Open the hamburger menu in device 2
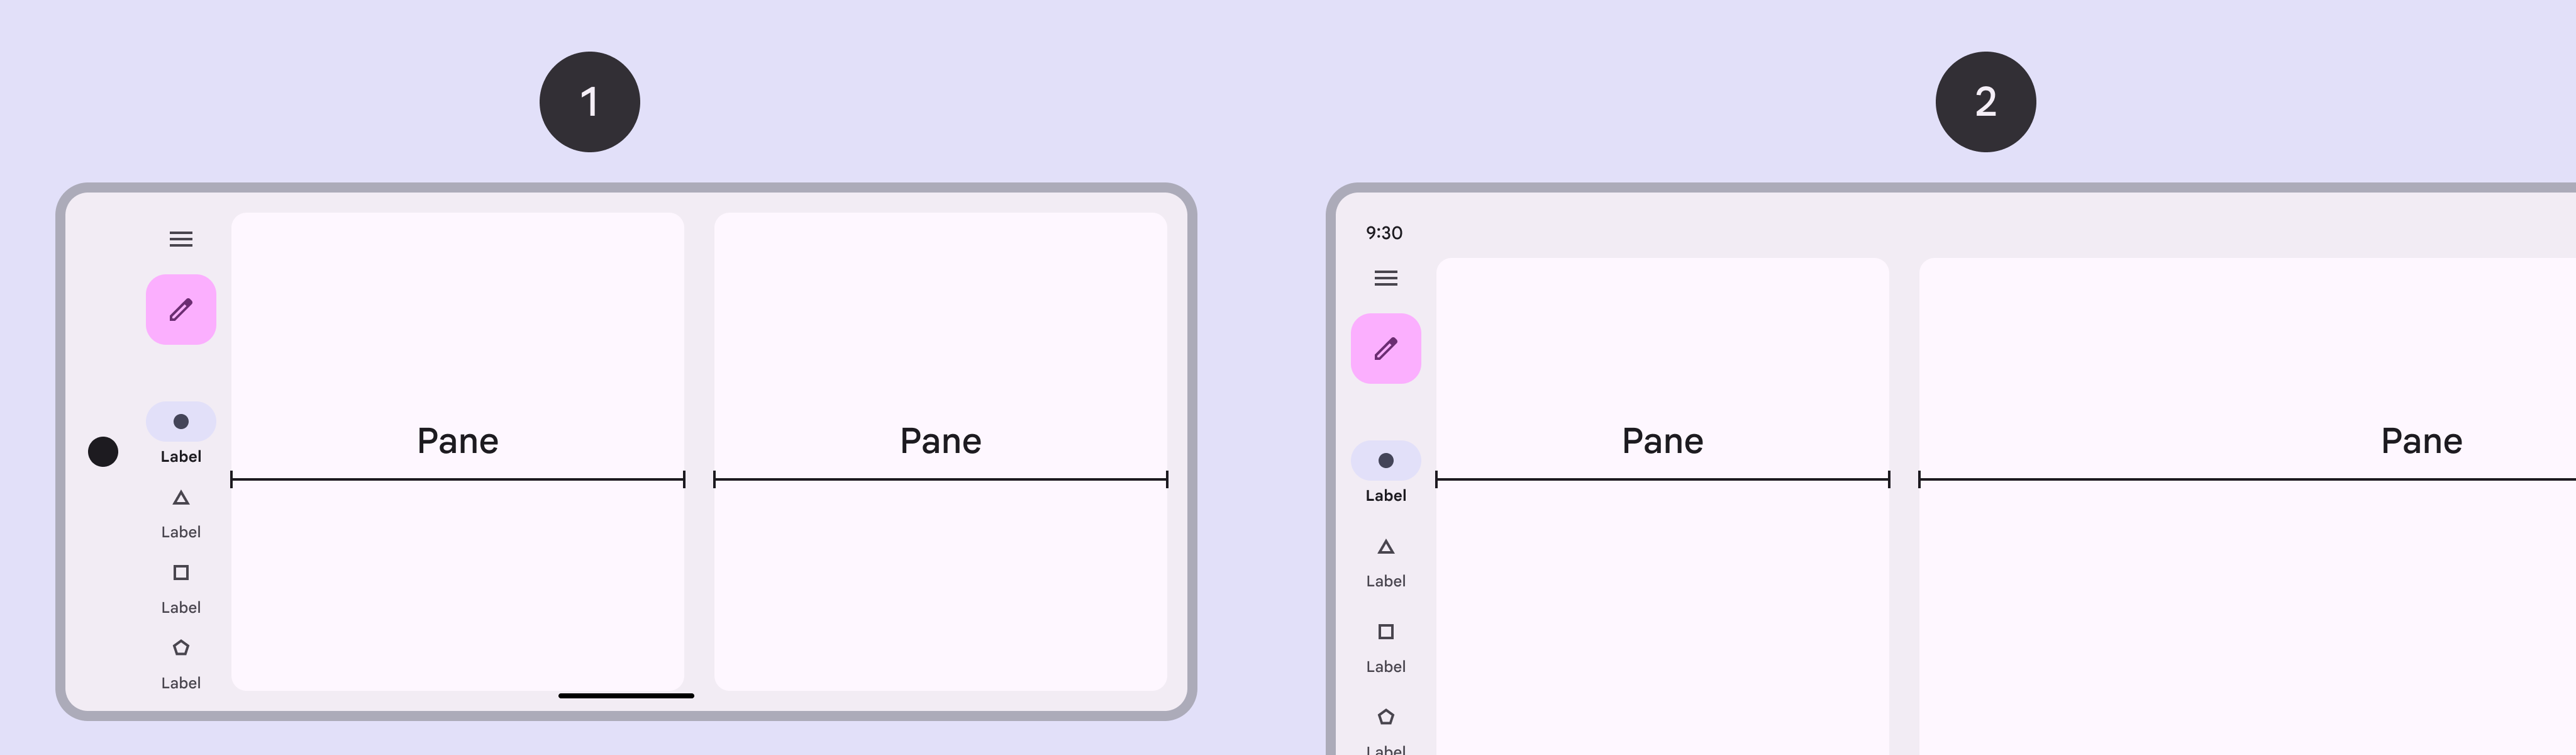 tap(1385, 278)
